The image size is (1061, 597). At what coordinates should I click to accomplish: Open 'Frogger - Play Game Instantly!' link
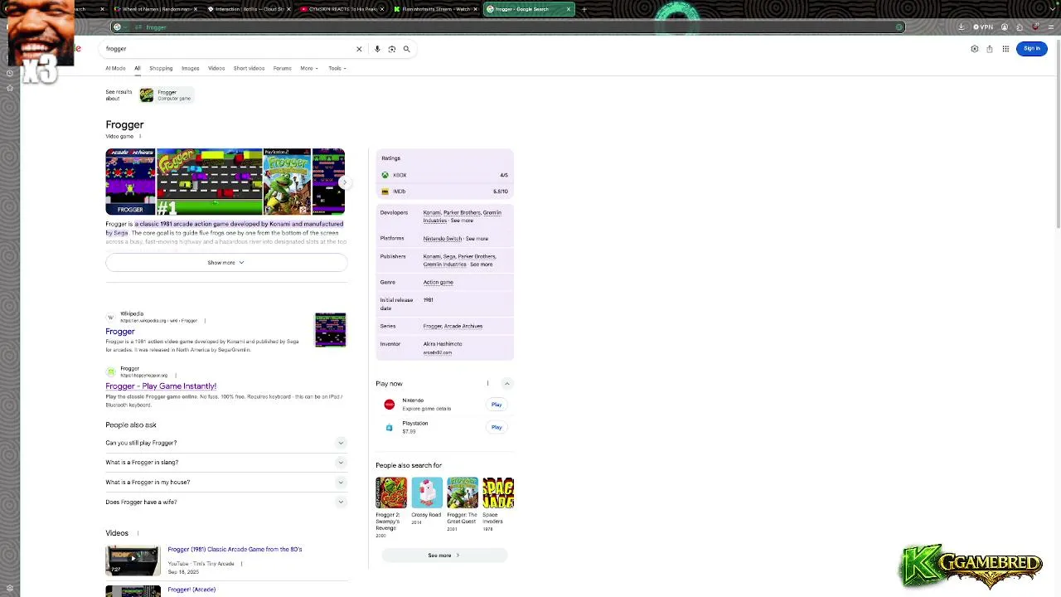[x=161, y=386]
